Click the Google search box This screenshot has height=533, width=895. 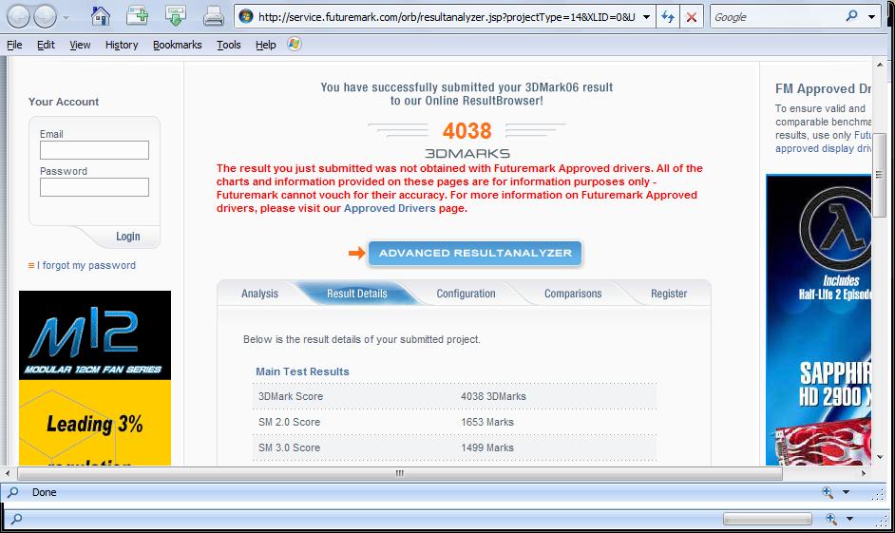click(777, 17)
